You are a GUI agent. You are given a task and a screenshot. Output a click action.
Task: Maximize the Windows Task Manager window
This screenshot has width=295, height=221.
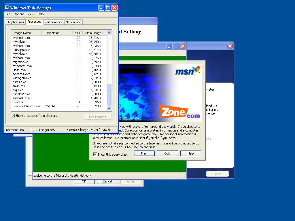108,8
